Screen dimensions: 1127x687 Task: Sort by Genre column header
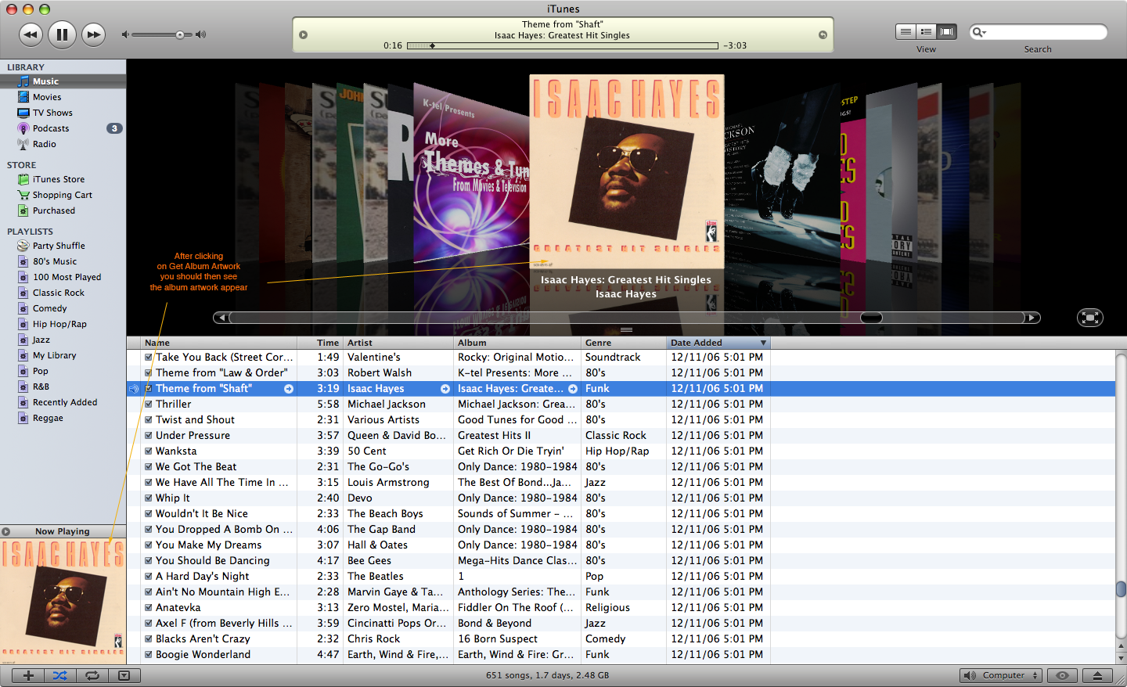tap(624, 343)
